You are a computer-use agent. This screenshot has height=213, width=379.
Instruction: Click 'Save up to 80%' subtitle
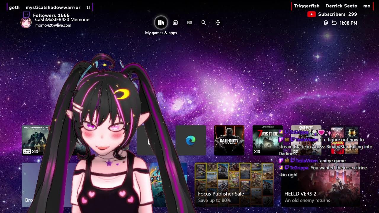pos(214,201)
